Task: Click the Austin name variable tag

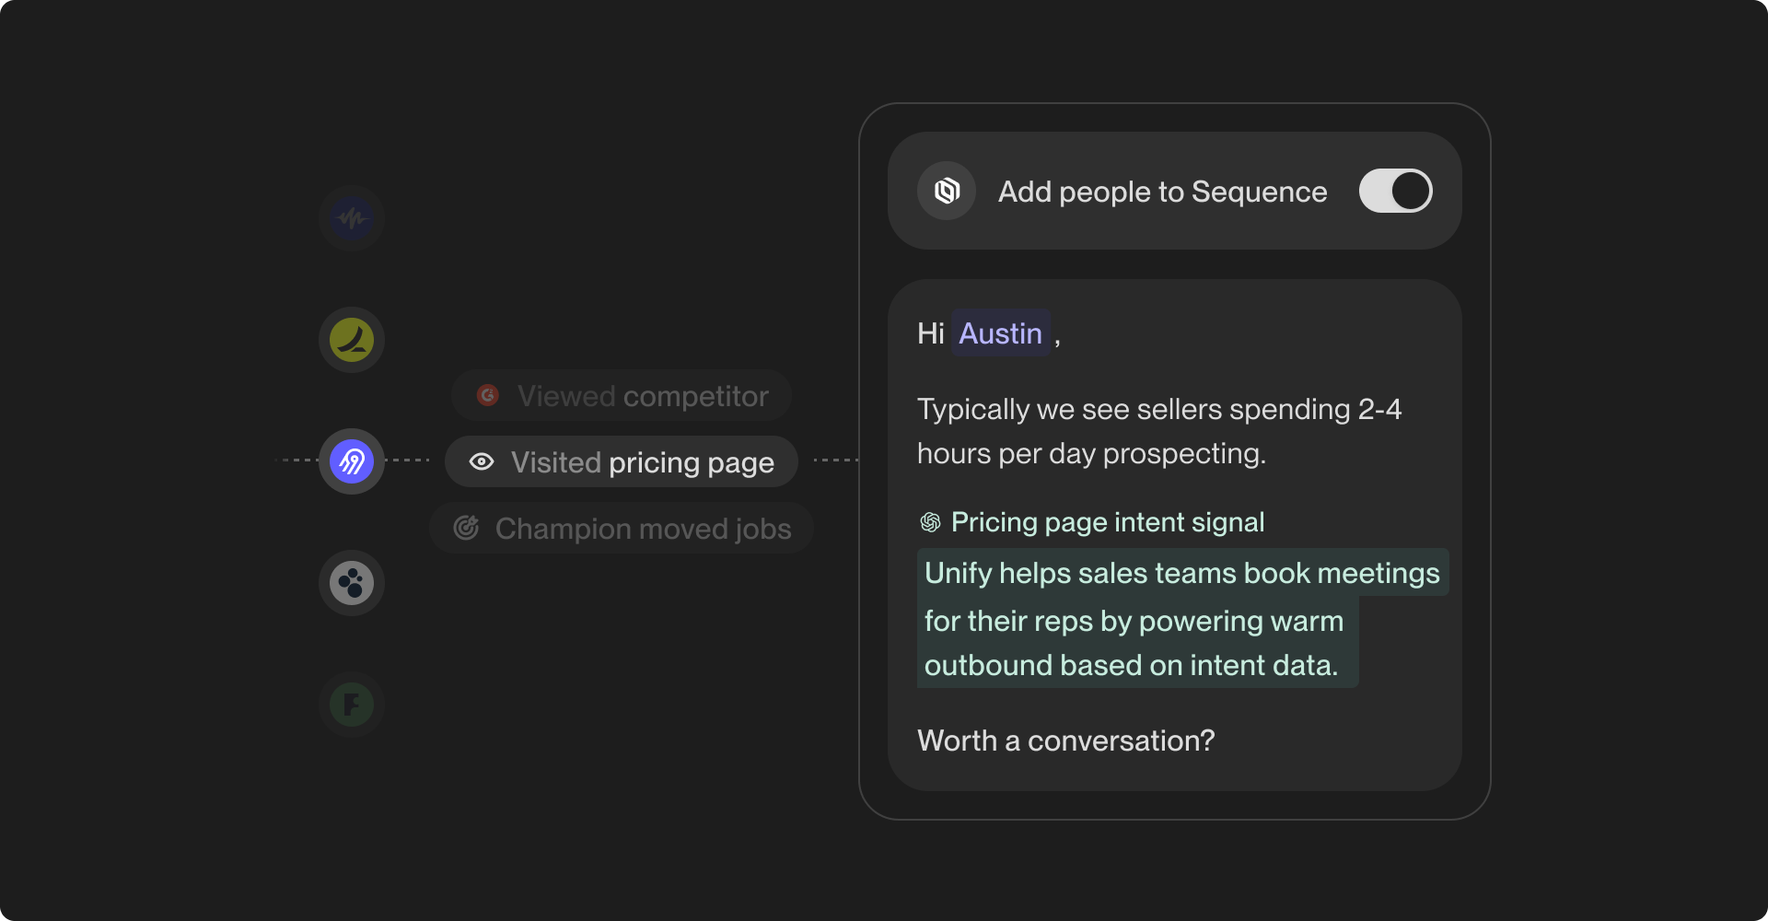Action: pyautogui.click(x=1000, y=333)
